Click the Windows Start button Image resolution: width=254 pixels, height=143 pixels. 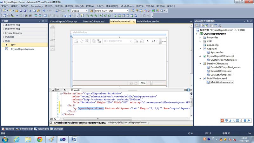(x=5, y=140)
